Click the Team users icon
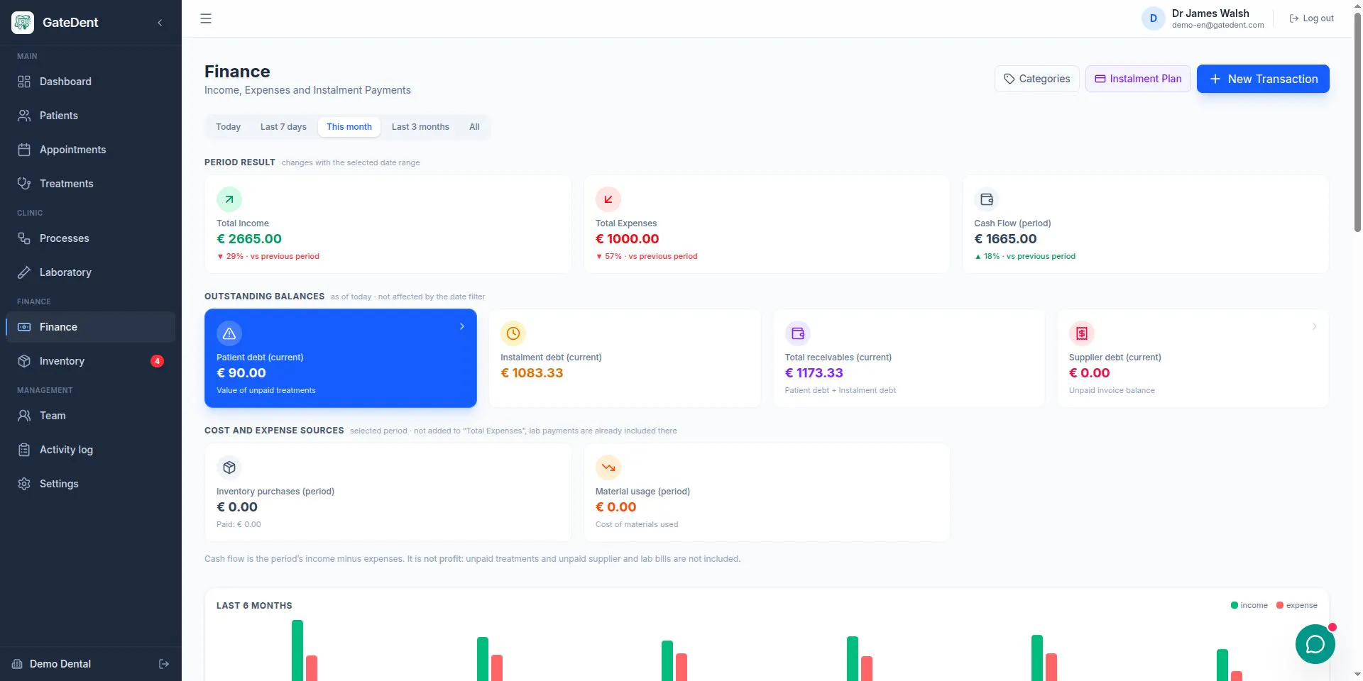 (x=24, y=416)
